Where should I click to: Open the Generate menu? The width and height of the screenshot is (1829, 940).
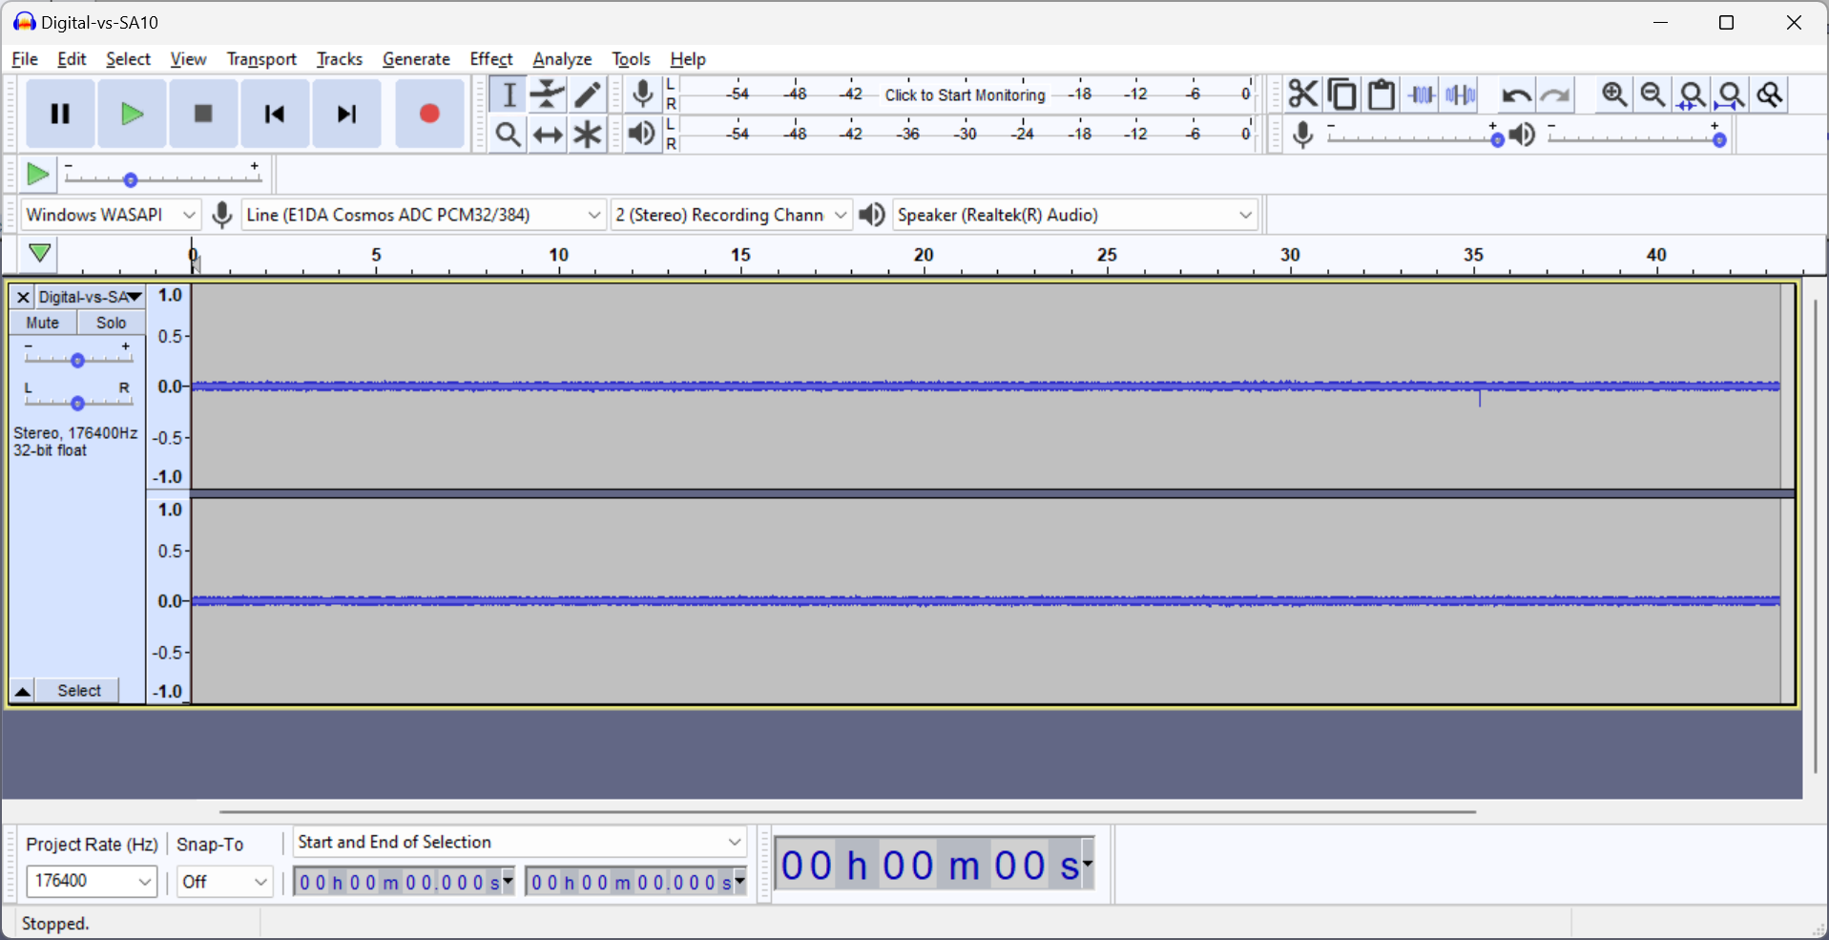416,59
